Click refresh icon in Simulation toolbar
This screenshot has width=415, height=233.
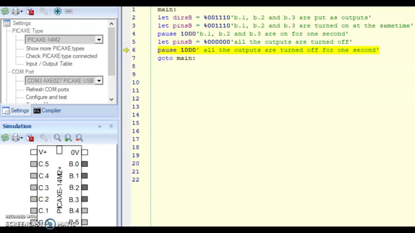5,138
